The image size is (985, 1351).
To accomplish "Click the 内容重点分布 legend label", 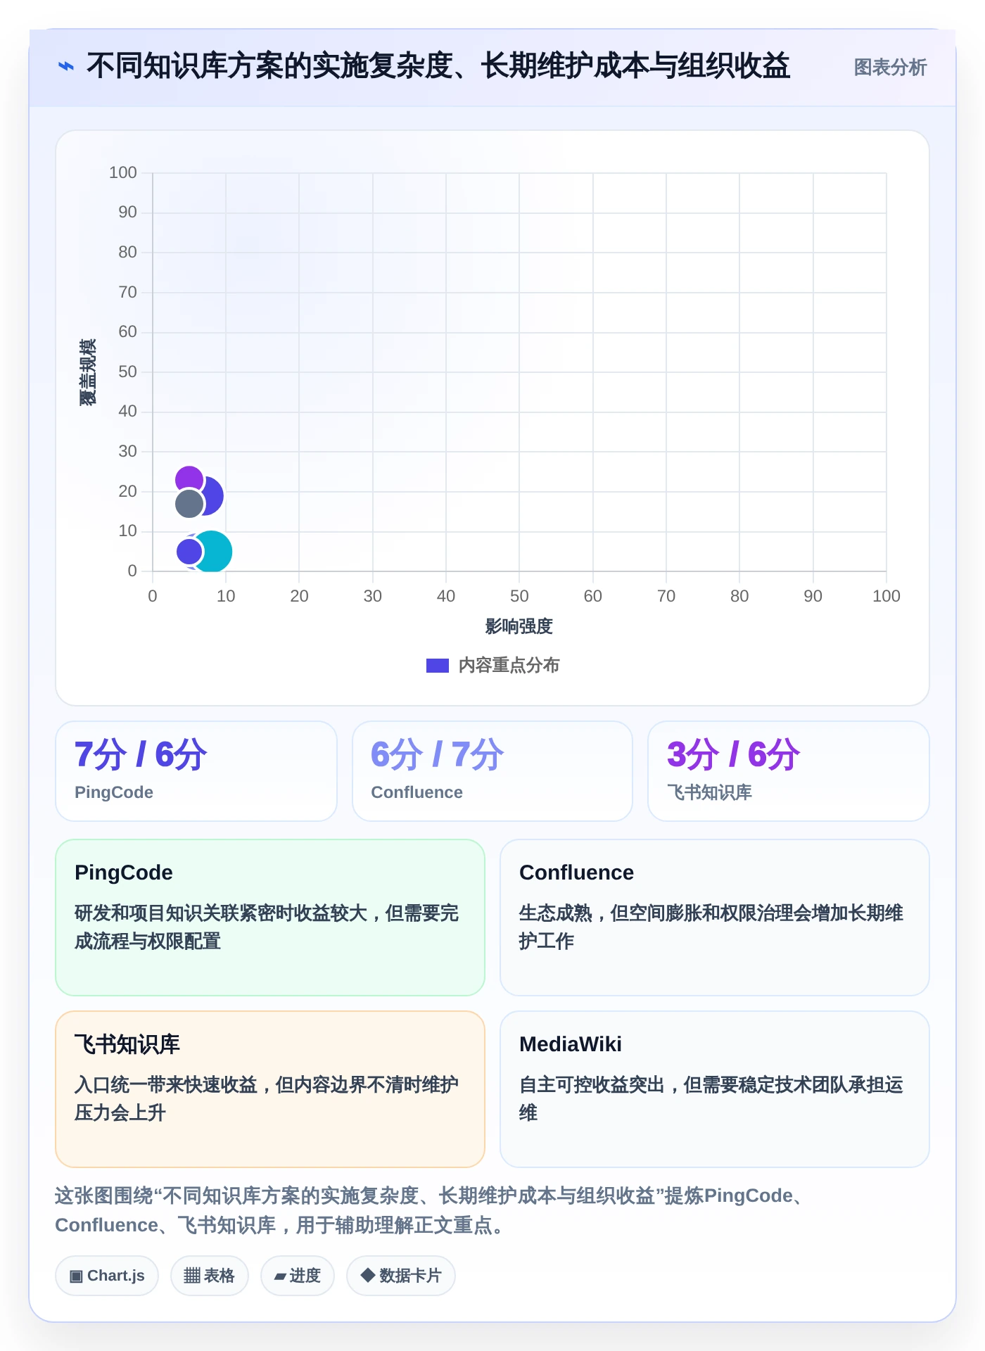I will click(509, 665).
